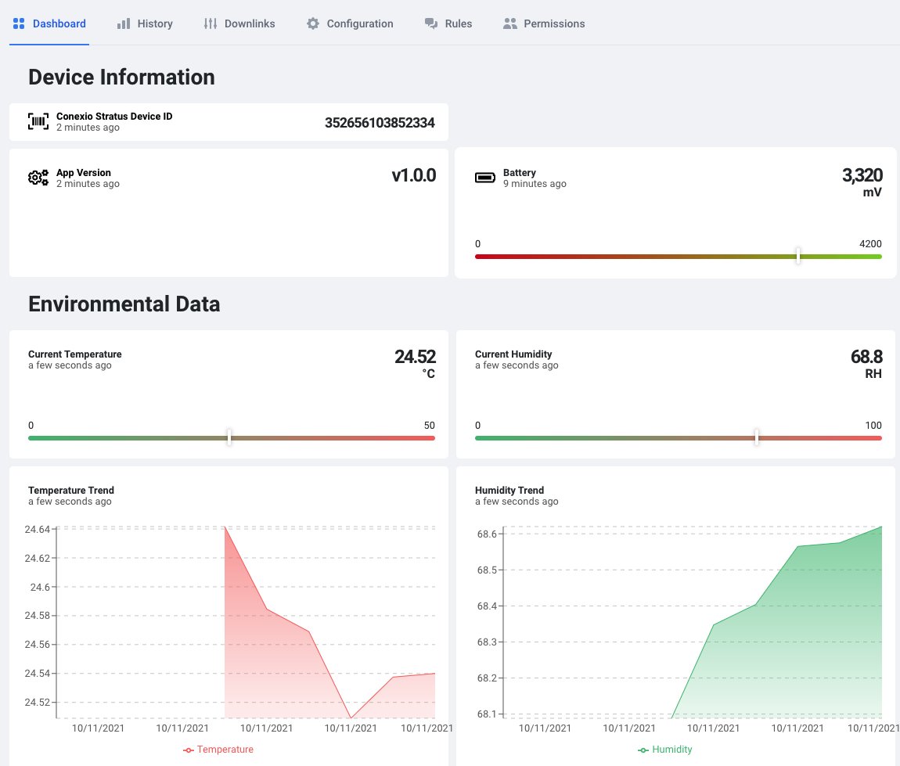Click the Battery card label
This screenshot has height=766, width=900.
[520, 173]
